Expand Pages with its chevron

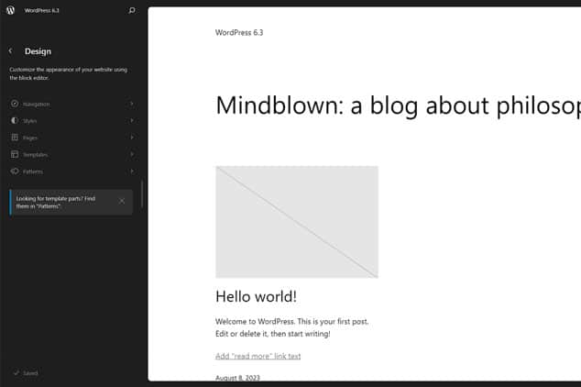click(x=132, y=138)
